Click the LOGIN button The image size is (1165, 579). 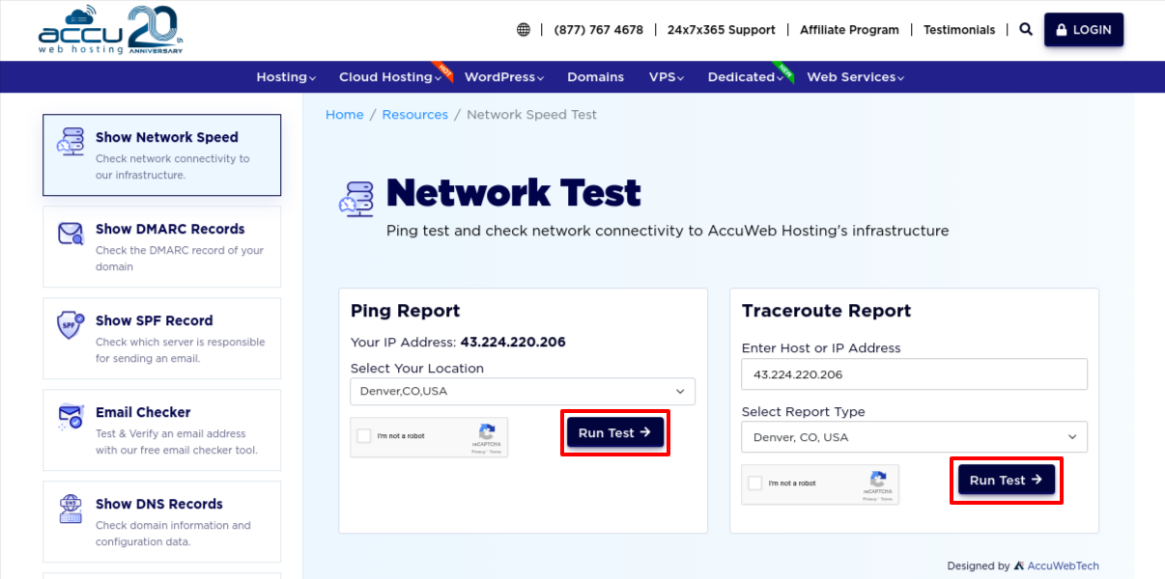[x=1084, y=30]
